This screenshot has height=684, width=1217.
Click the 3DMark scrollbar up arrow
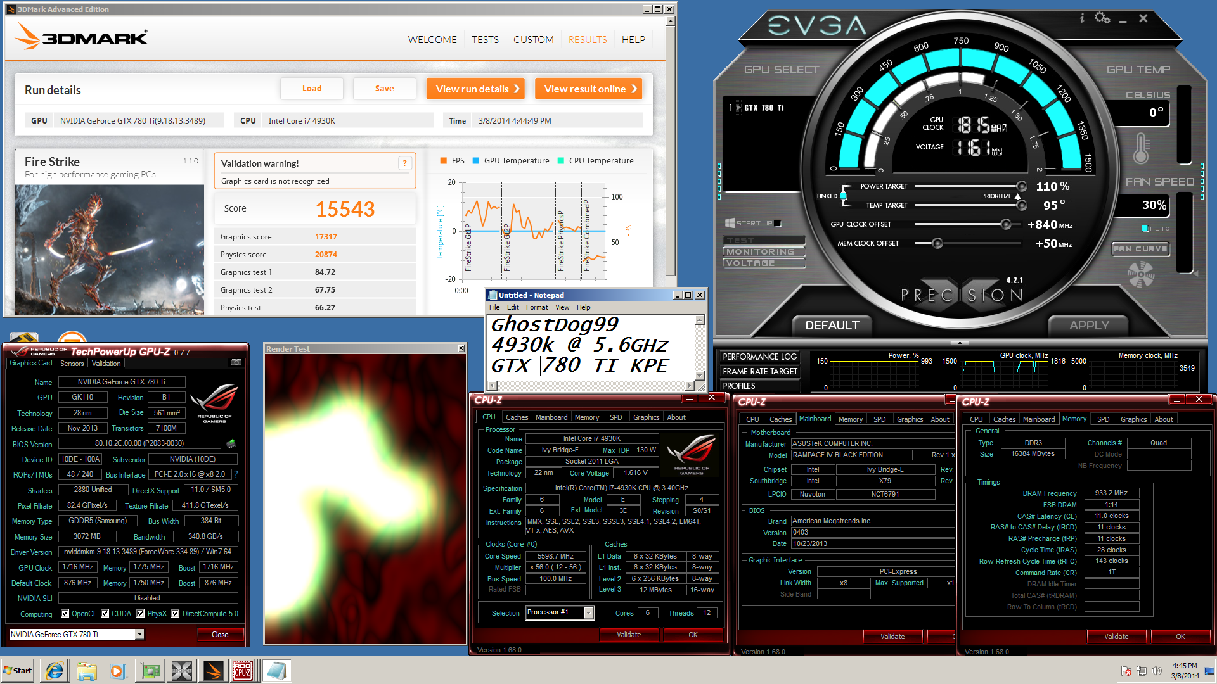[x=671, y=22]
